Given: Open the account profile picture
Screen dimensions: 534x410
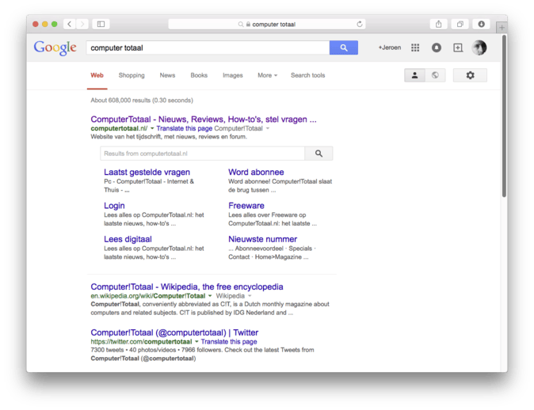Looking at the screenshot, I should click(x=479, y=47).
